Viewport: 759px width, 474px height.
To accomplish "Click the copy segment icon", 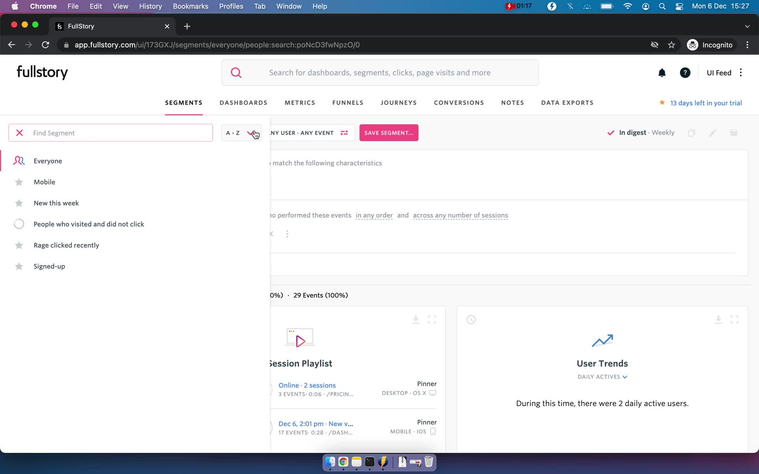I will [691, 133].
